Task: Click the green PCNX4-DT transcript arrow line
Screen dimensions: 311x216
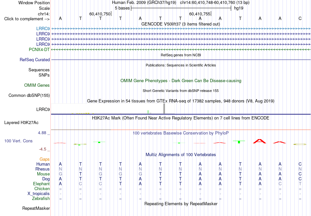Action: (x=181, y=50)
